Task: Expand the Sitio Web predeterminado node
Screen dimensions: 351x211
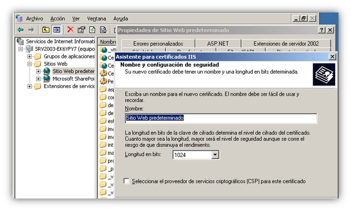Action: pyautogui.click(x=38, y=71)
